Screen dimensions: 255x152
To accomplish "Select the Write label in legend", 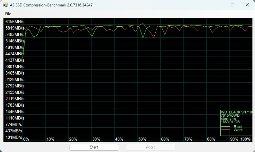I will tap(238, 130).
